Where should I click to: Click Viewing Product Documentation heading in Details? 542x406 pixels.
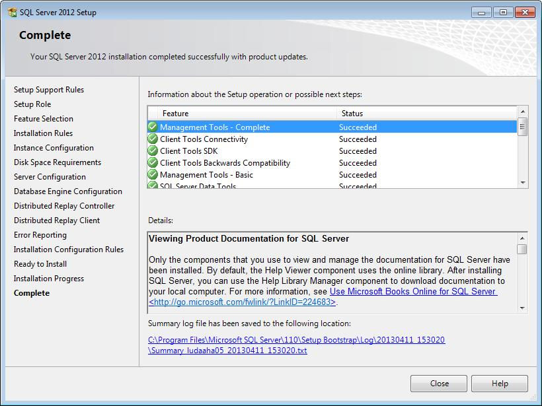[249, 238]
